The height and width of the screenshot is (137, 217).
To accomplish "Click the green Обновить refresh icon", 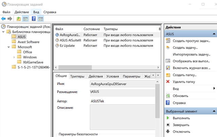I will [168, 96].
